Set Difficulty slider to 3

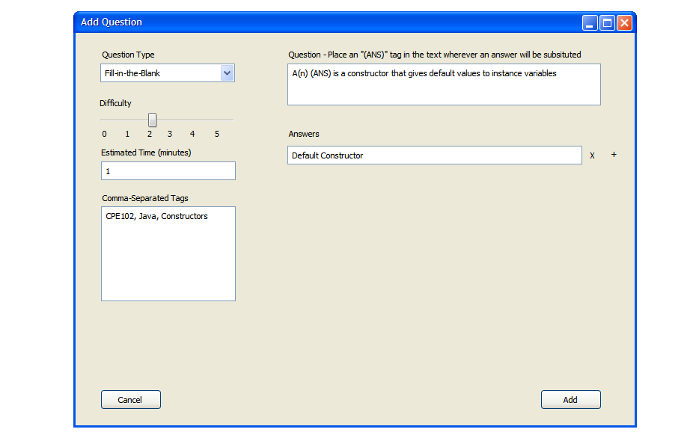pyautogui.click(x=170, y=120)
